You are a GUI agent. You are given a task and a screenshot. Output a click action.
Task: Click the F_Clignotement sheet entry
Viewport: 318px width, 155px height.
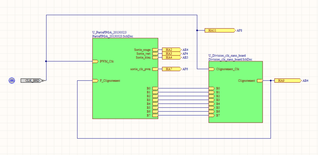coord(106,80)
